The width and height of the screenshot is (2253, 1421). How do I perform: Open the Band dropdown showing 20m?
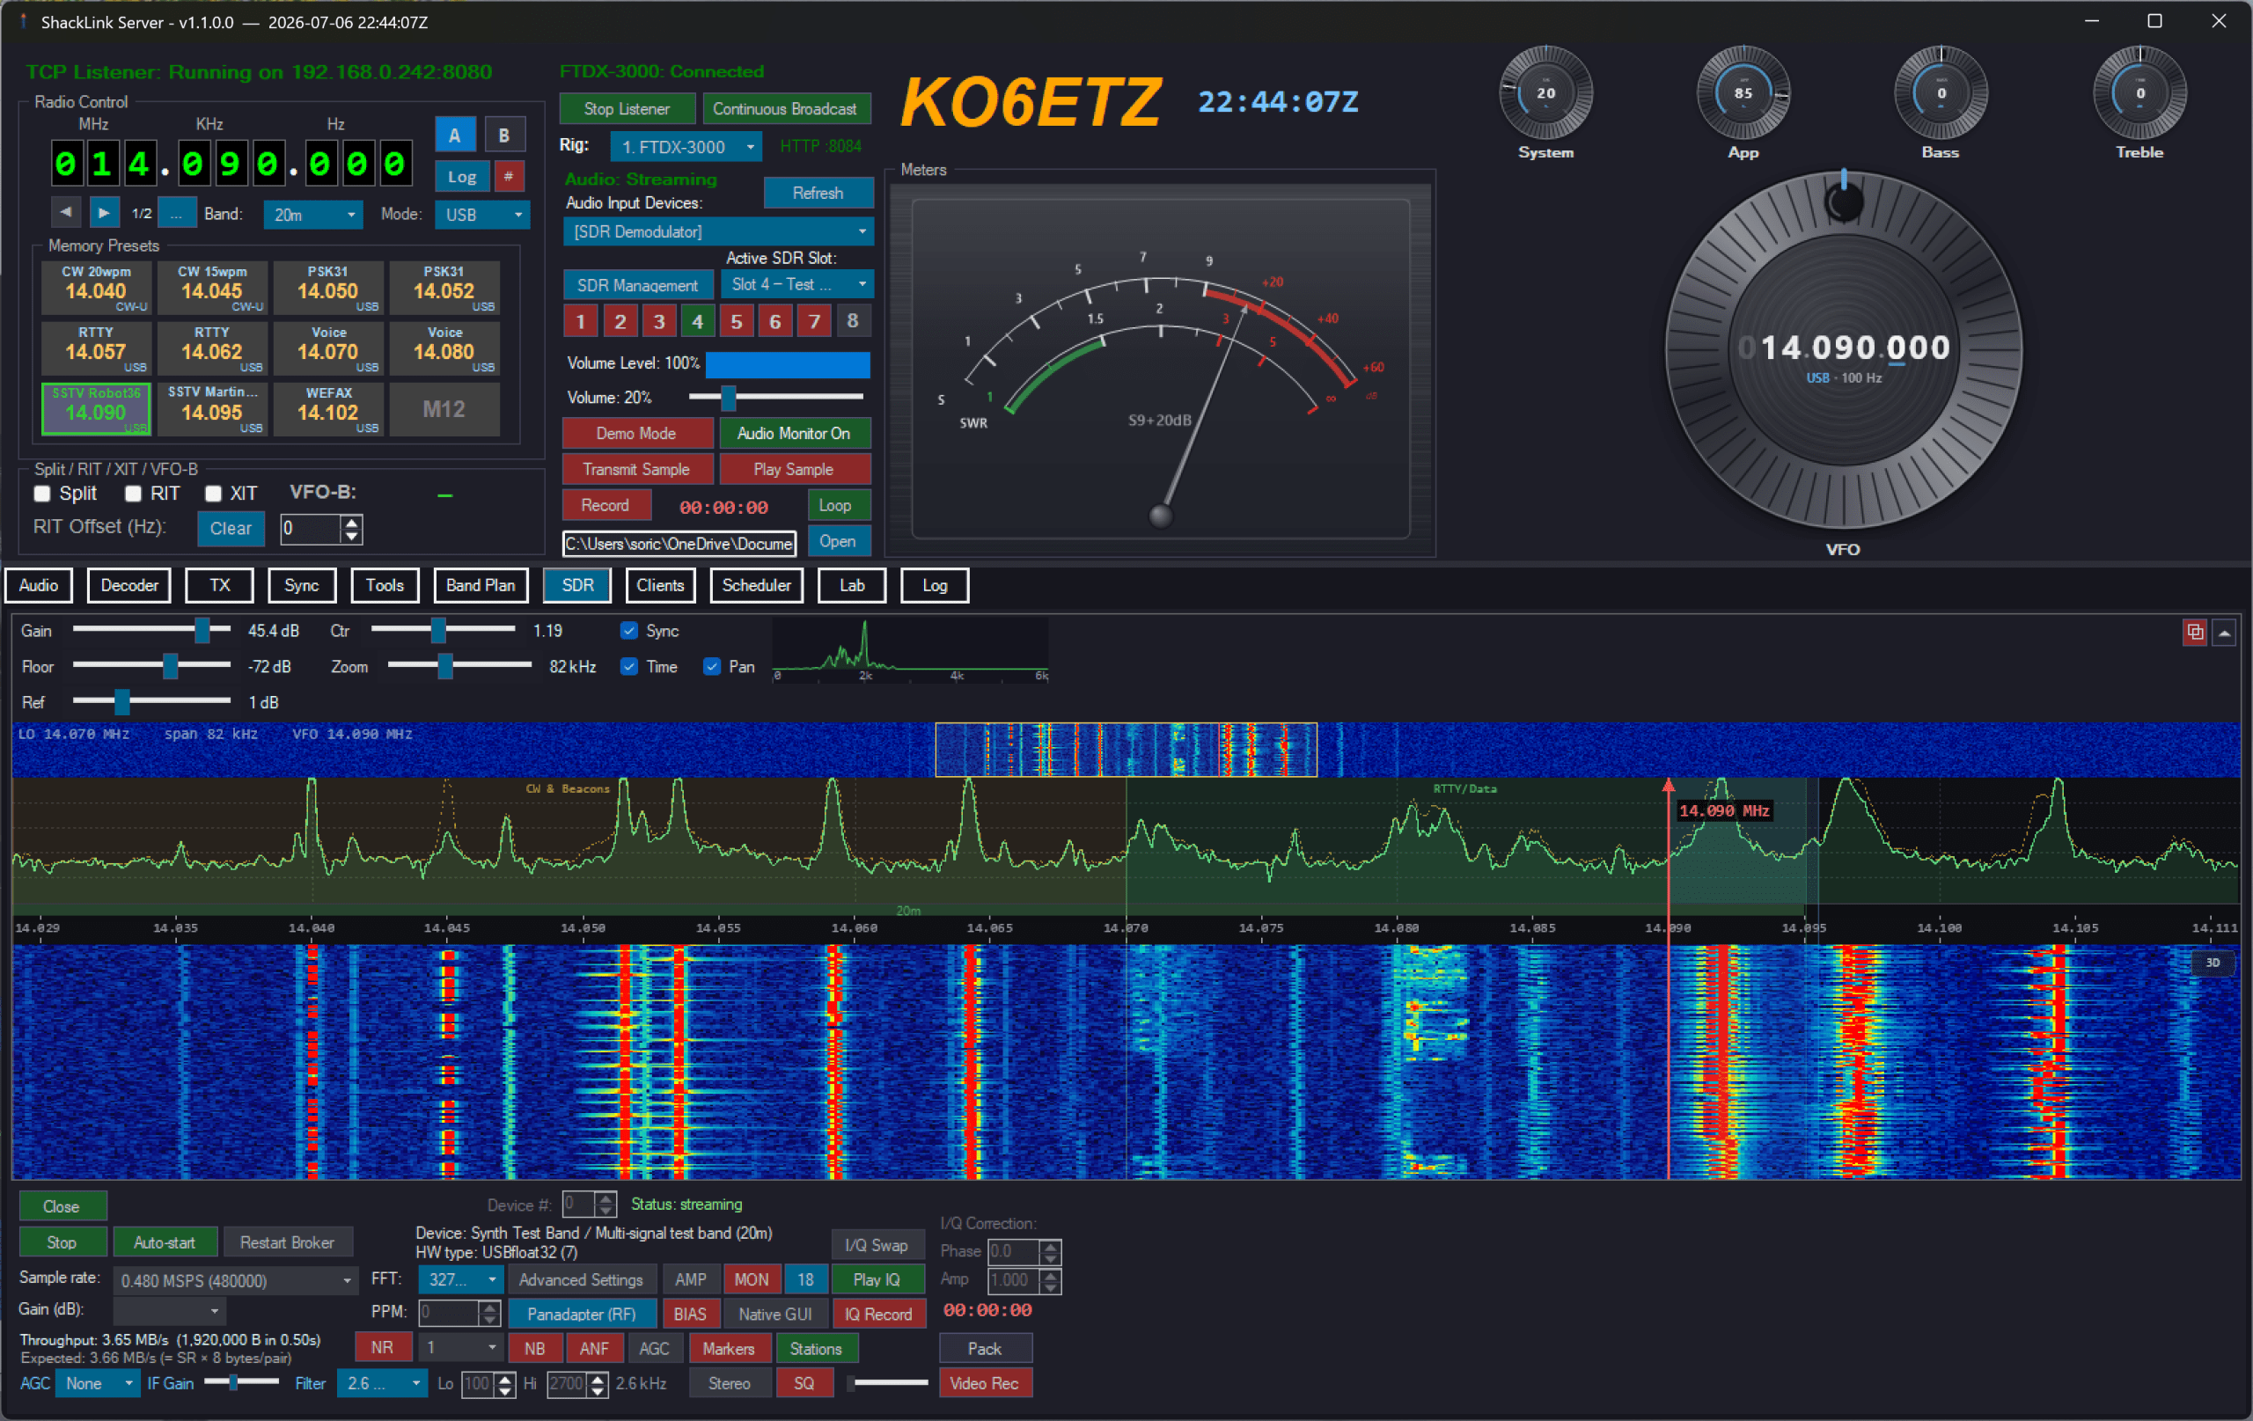tap(312, 216)
